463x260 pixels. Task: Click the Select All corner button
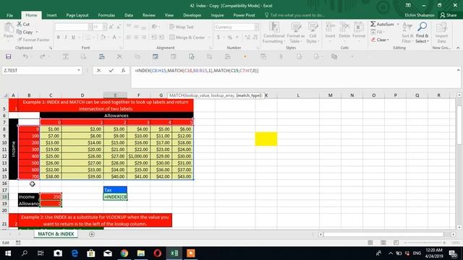pyautogui.click(x=4, y=95)
